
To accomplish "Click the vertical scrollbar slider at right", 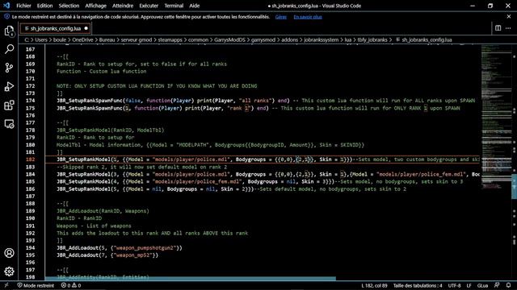I will [x=514, y=187].
